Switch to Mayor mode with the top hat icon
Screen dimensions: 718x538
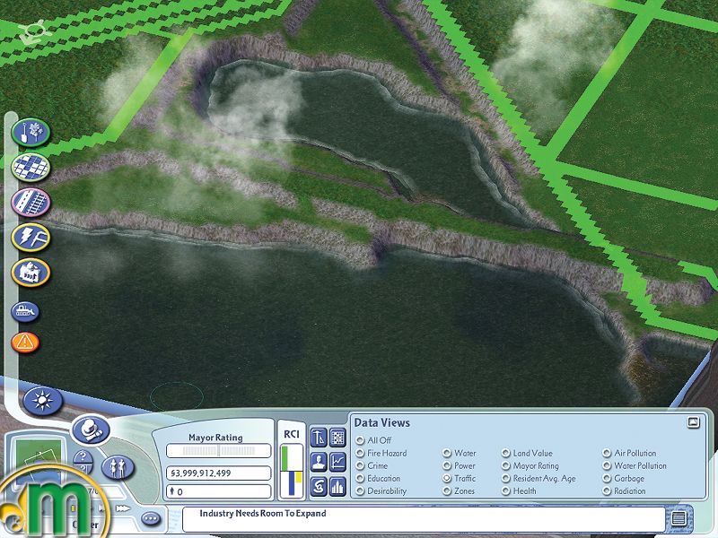tap(91, 430)
